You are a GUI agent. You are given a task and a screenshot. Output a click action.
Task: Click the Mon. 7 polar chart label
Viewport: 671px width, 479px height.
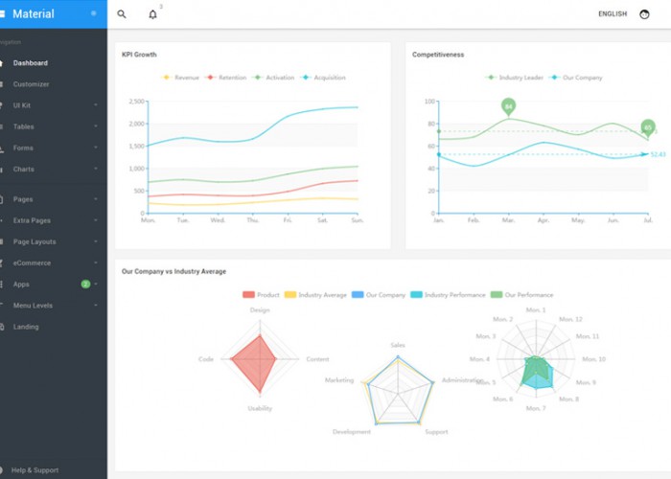click(x=536, y=408)
